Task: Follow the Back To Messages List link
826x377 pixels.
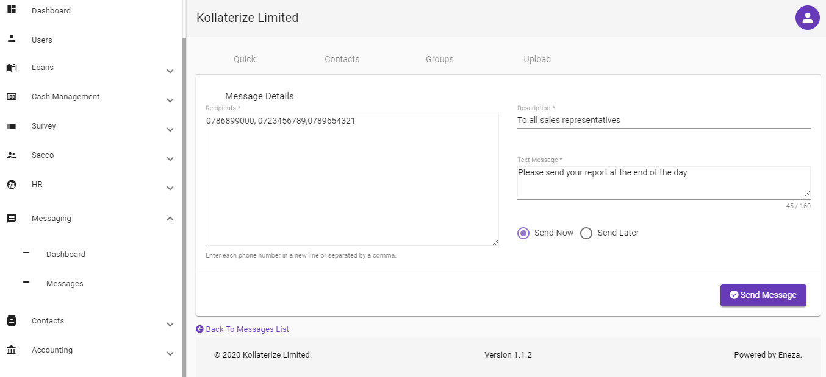Action: 243,329
